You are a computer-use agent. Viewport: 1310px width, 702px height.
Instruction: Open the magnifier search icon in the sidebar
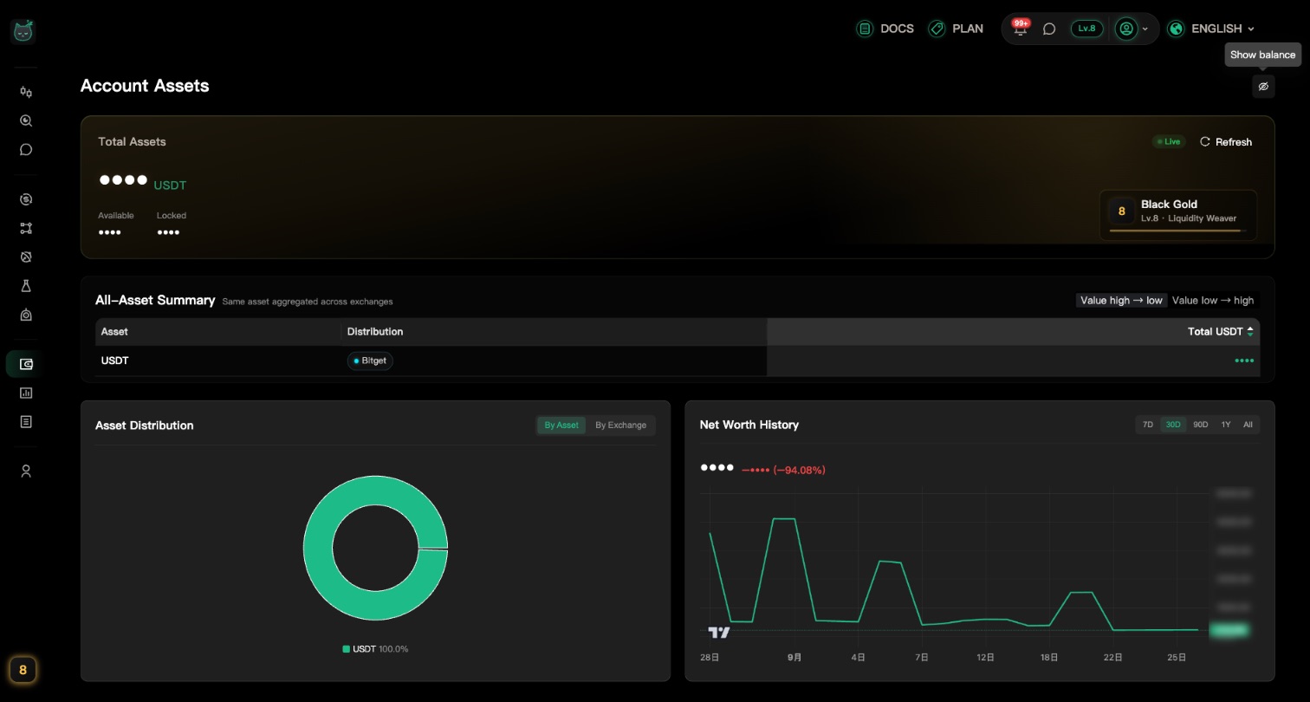pos(26,120)
